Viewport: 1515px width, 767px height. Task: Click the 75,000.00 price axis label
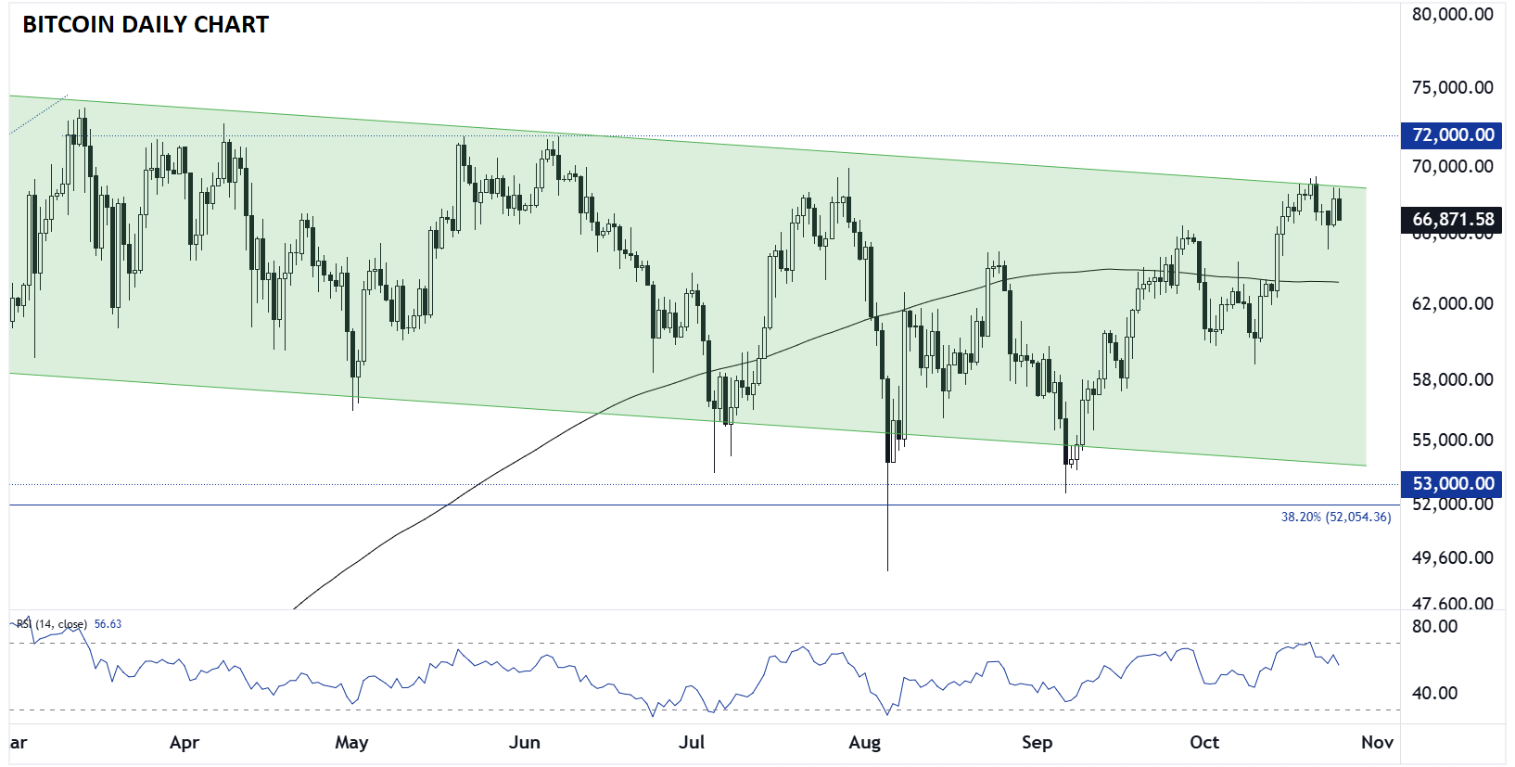point(1452,88)
